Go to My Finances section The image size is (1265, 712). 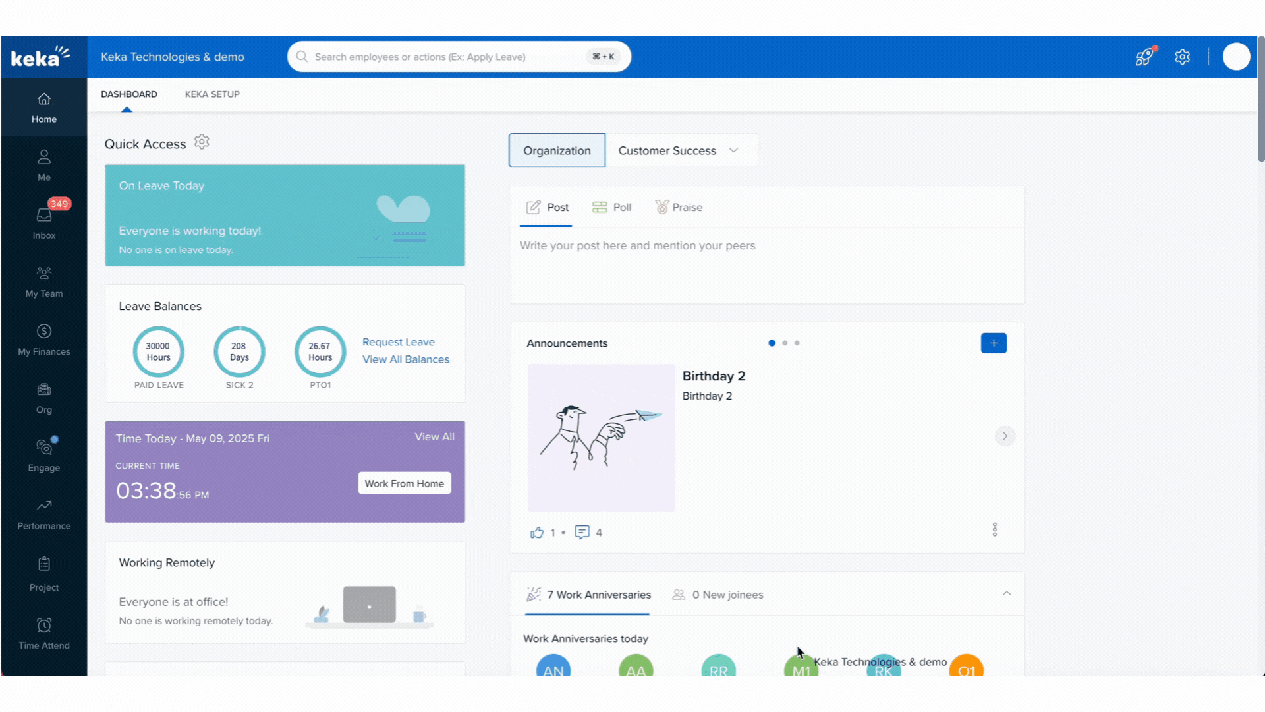pos(43,339)
